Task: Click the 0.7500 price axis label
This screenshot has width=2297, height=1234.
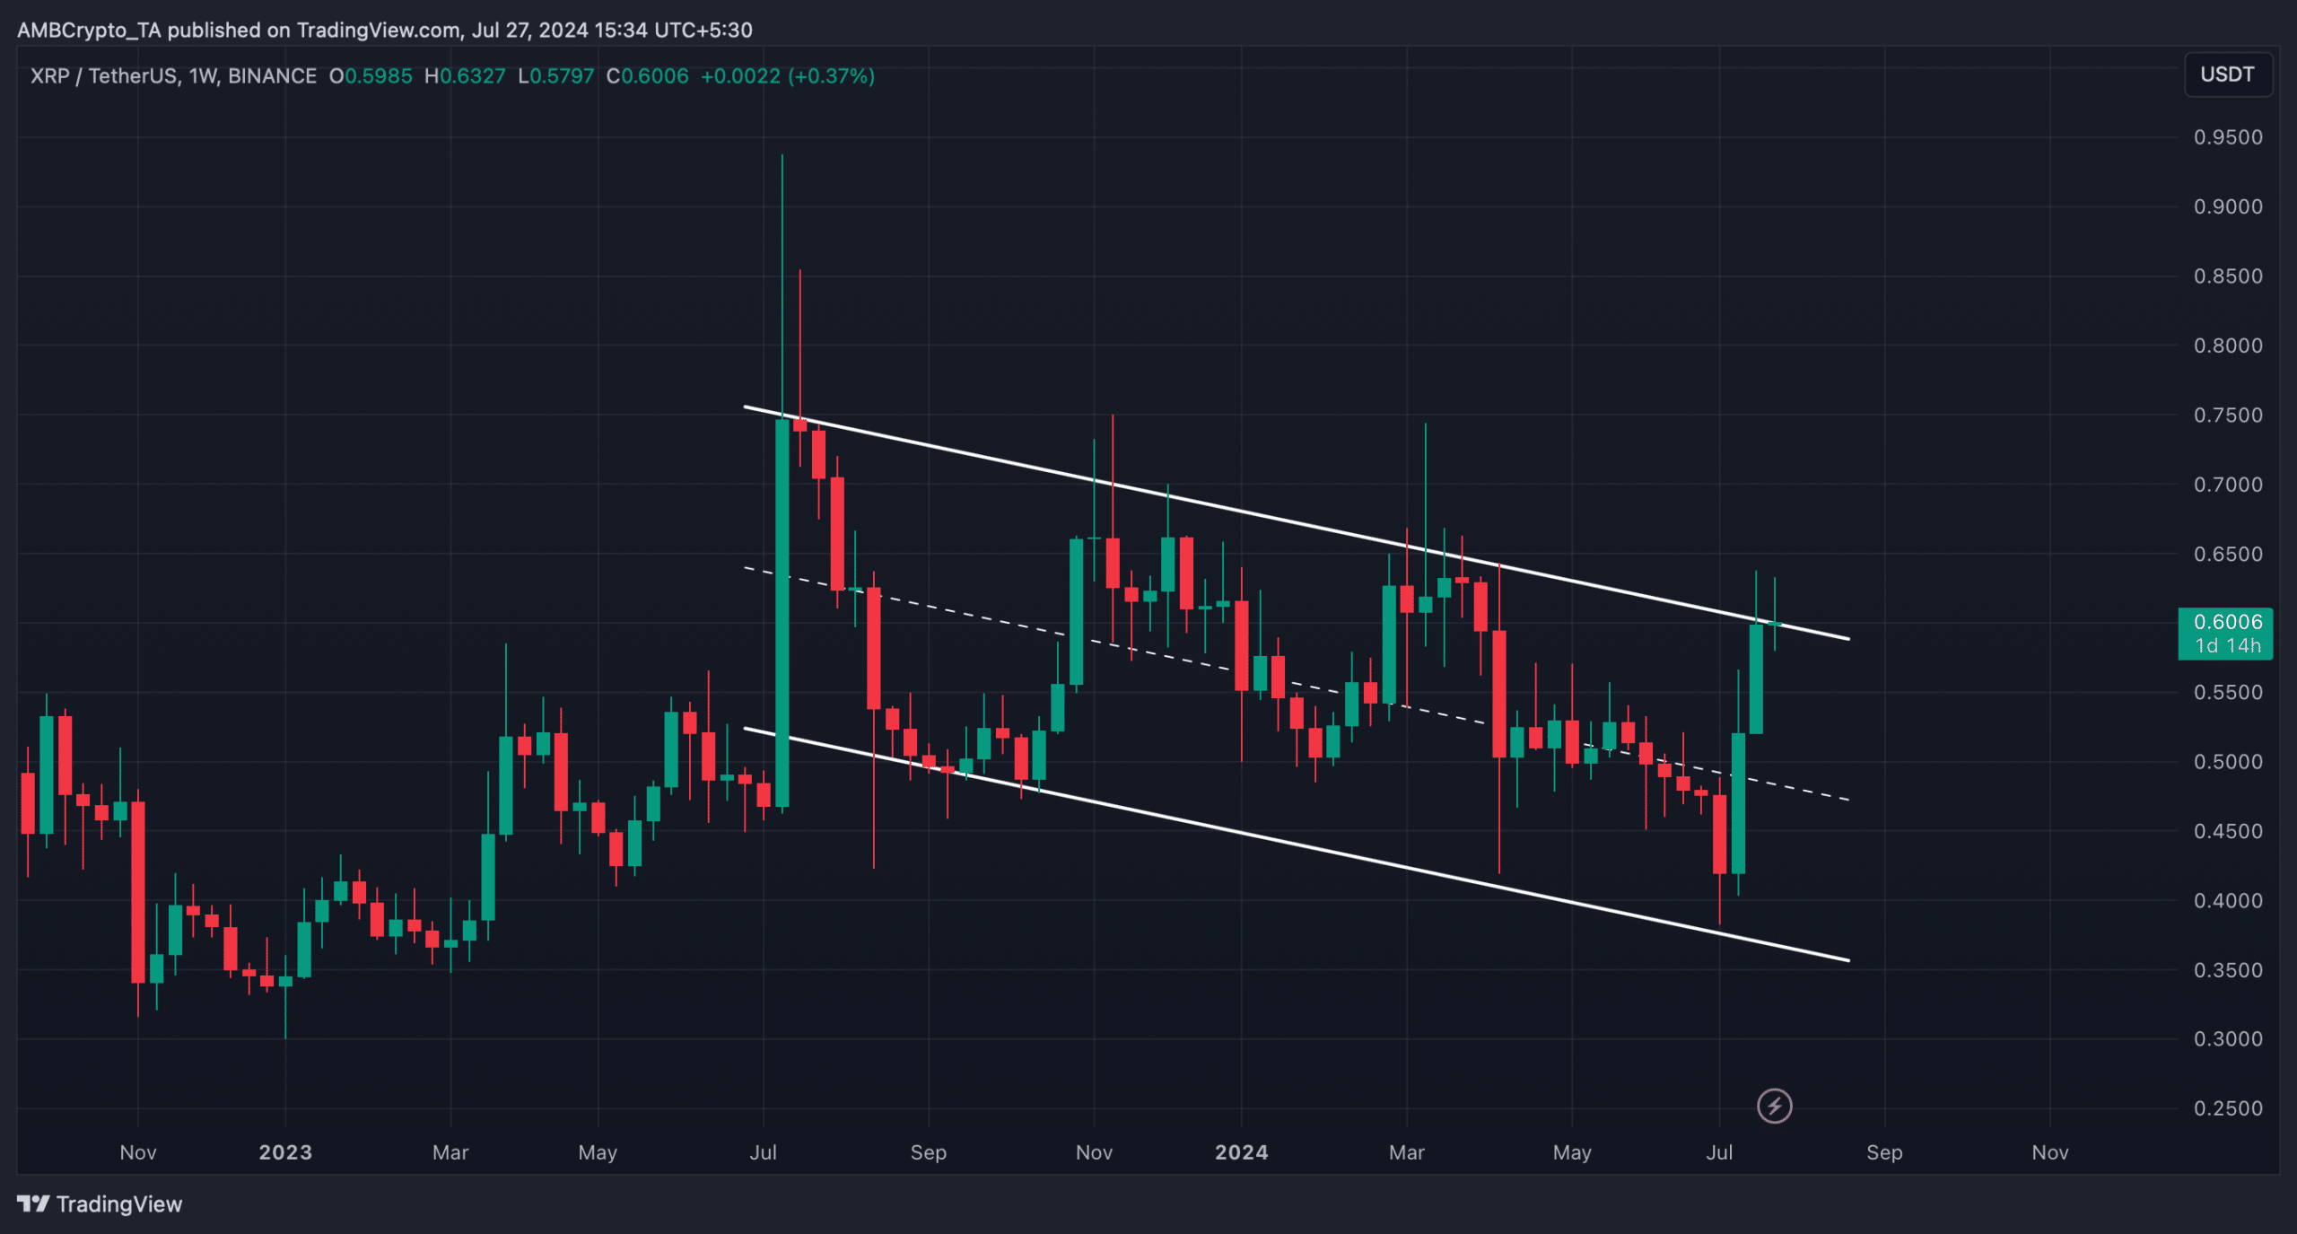Action: 2228,415
